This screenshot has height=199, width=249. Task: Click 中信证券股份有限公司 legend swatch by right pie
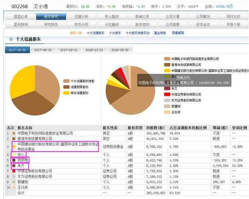pyautogui.click(x=167, y=94)
